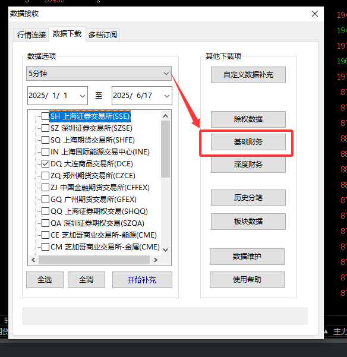Tick the SZ 深圳证券交易所(SZSE) checkbox

pyautogui.click(x=45, y=128)
